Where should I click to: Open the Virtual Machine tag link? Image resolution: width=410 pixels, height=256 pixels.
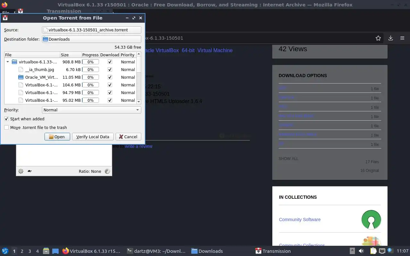215,50
